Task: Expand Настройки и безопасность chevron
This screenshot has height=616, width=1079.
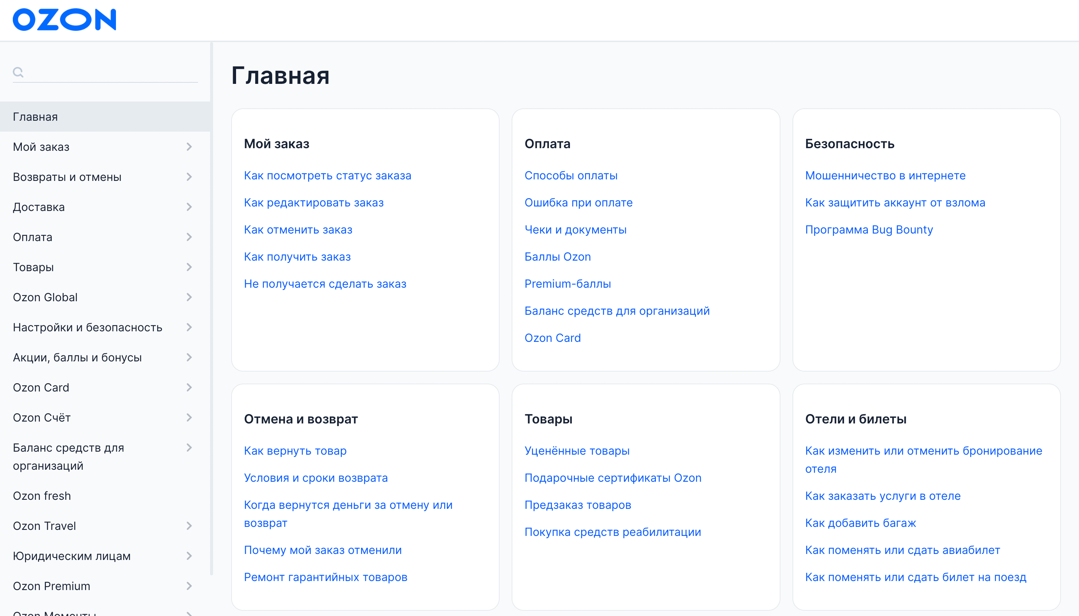Action: click(x=189, y=328)
